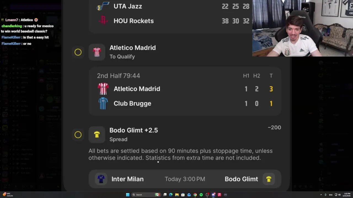The height and width of the screenshot is (198, 353).
Task: Click the yellow Bodo Glimt jersey icon beside Spread
Action: 97,134
